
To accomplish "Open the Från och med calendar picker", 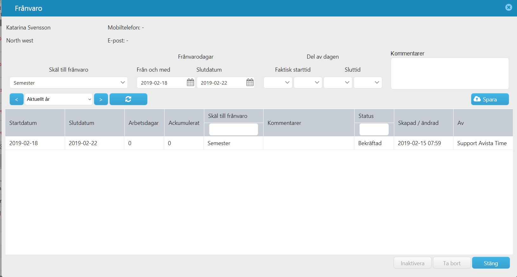I will (x=190, y=82).
